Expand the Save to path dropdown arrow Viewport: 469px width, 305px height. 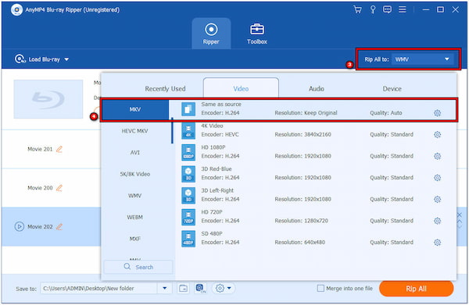pos(164,289)
